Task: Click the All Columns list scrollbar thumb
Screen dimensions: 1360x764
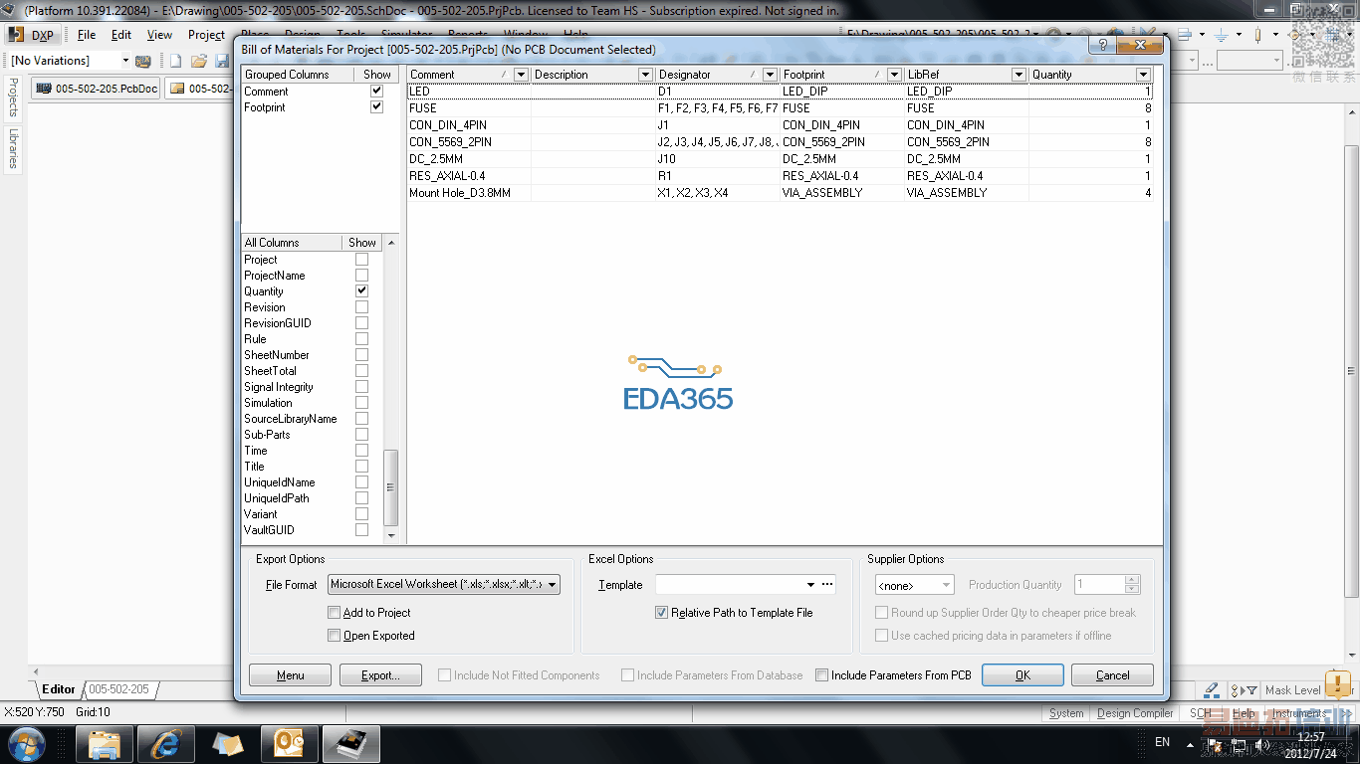Action: [x=391, y=487]
